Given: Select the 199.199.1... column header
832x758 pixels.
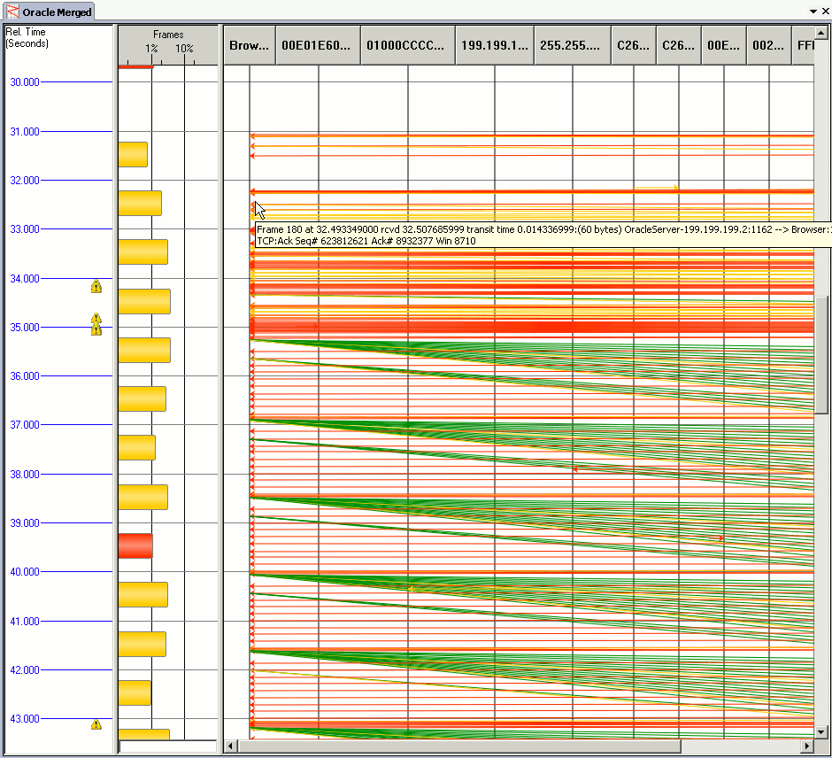Looking at the screenshot, I should pos(495,46).
